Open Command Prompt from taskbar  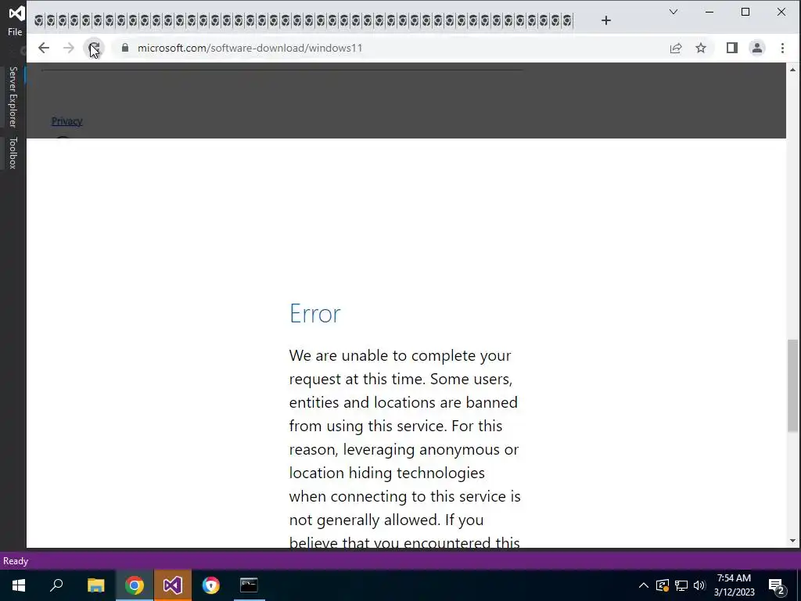[250, 585]
